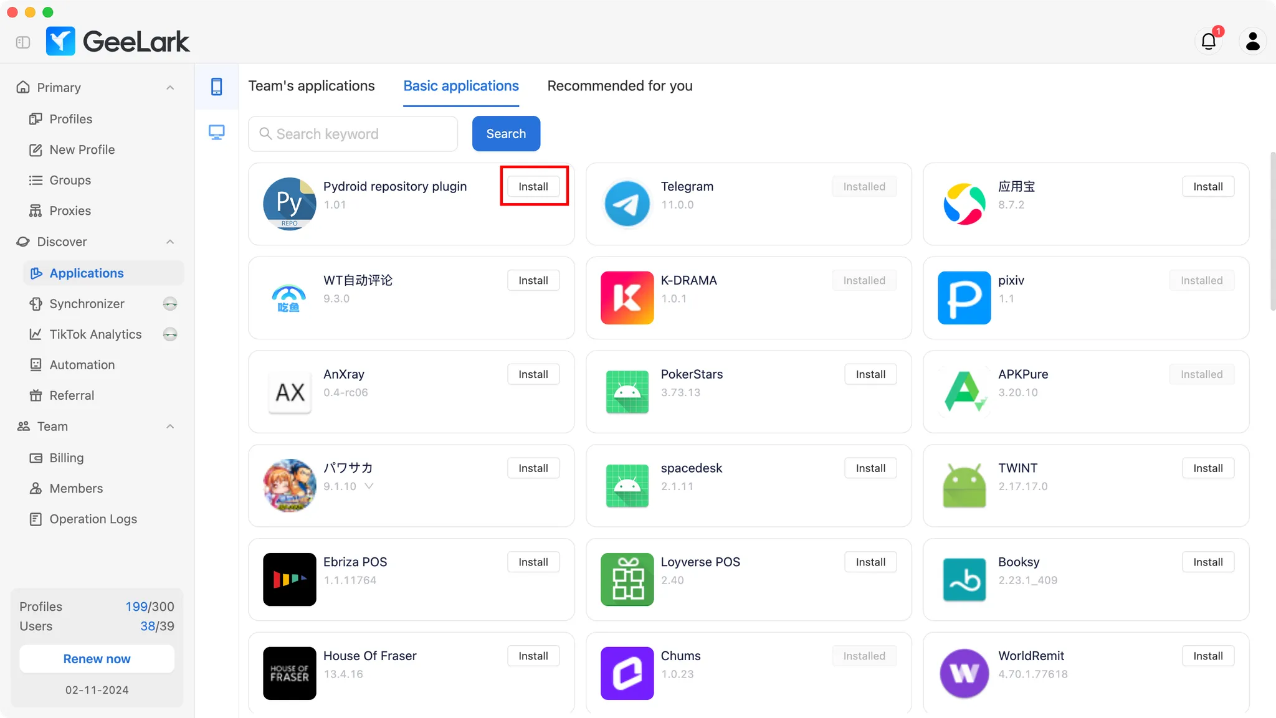Open the Recommended for you tab
Screen dimensions: 1276x718
point(619,86)
